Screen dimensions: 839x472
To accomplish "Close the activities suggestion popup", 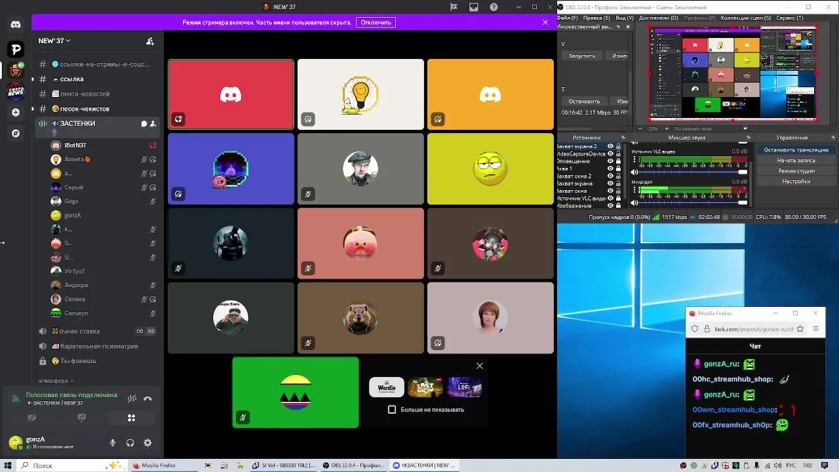I will 480,366.
